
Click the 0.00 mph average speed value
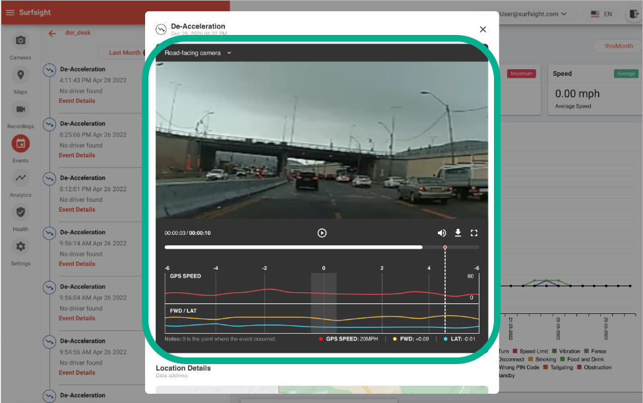[x=578, y=94]
